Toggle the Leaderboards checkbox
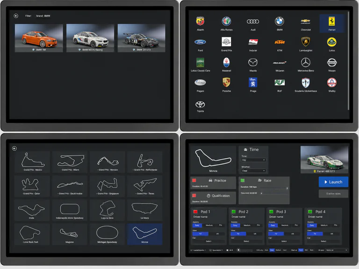The height and width of the screenshot is (269, 359). pos(191,250)
